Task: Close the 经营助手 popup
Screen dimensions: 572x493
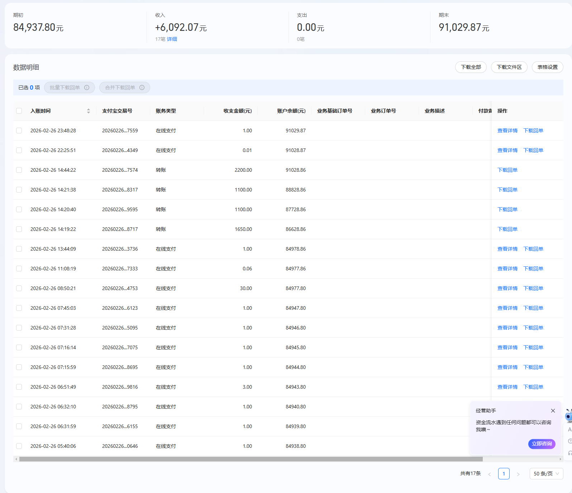Action: click(x=553, y=411)
